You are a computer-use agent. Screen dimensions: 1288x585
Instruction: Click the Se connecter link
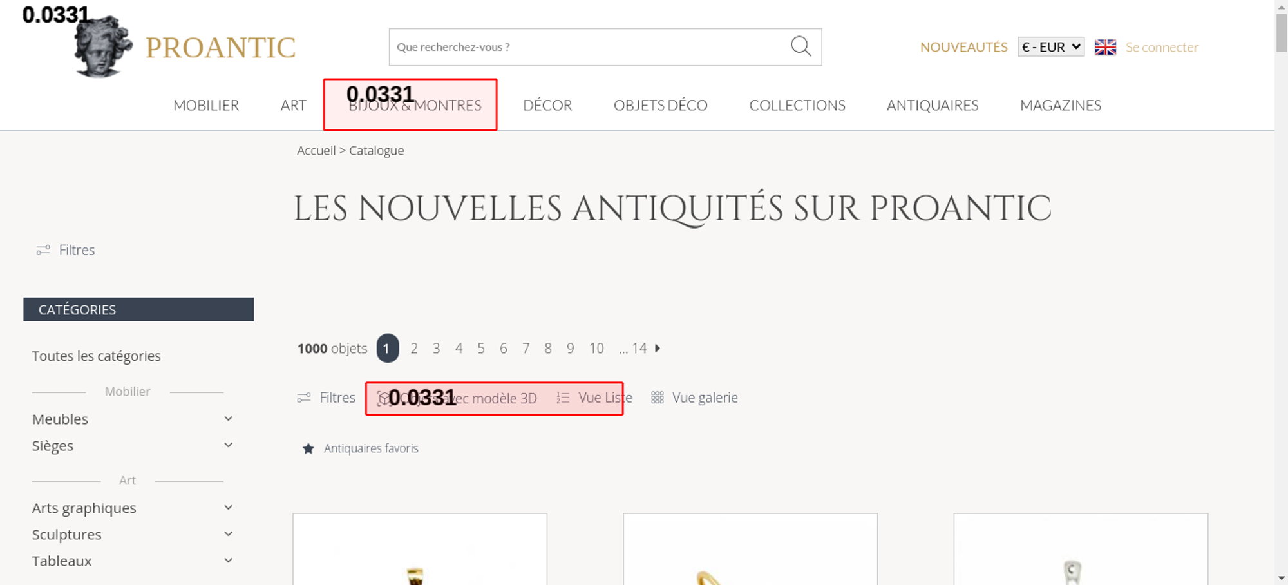coord(1162,47)
